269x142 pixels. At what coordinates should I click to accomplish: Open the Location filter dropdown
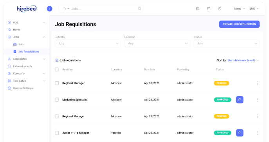tap(157, 43)
